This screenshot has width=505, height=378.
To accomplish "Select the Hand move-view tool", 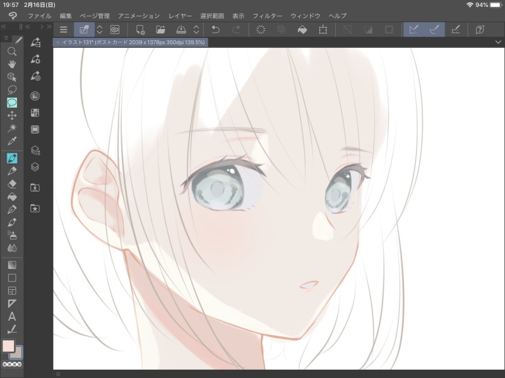I will click(12, 64).
